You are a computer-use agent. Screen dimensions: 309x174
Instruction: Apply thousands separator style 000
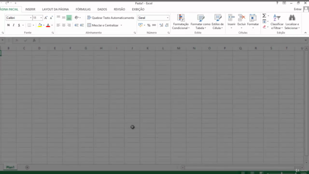click(x=154, y=25)
